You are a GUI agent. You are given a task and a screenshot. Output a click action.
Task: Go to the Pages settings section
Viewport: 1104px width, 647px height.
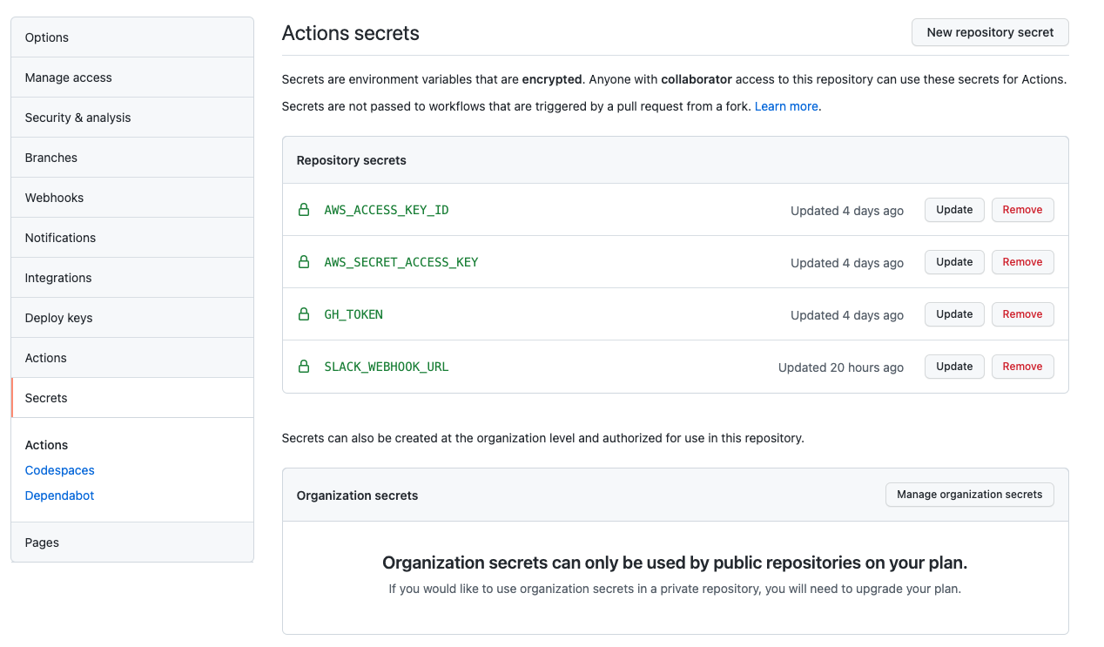[x=42, y=542]
